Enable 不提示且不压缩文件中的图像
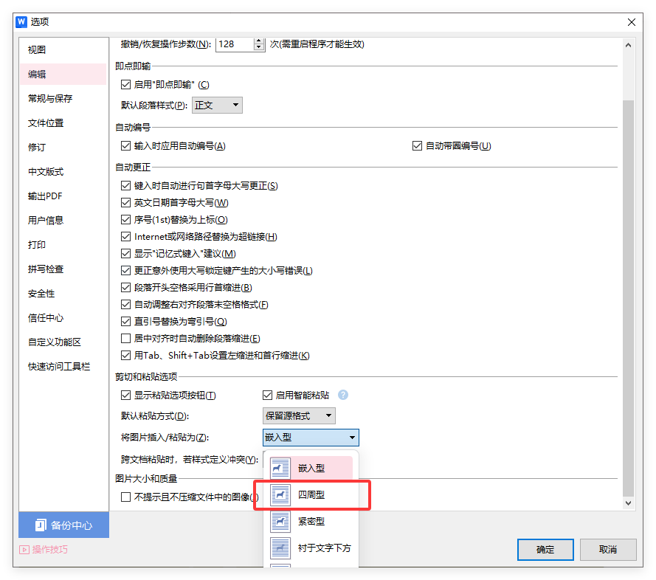Image resolution: width=656 pixels, height=580 pixels. (126, 496)
